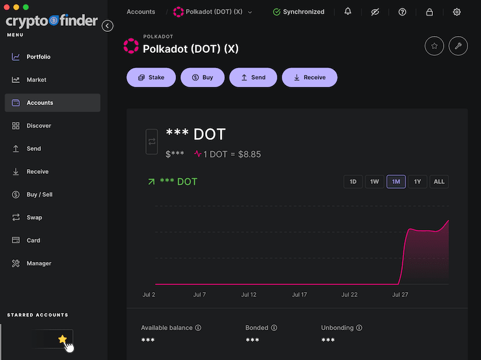
Task: Open the help question mark icon
Action: 402,12
